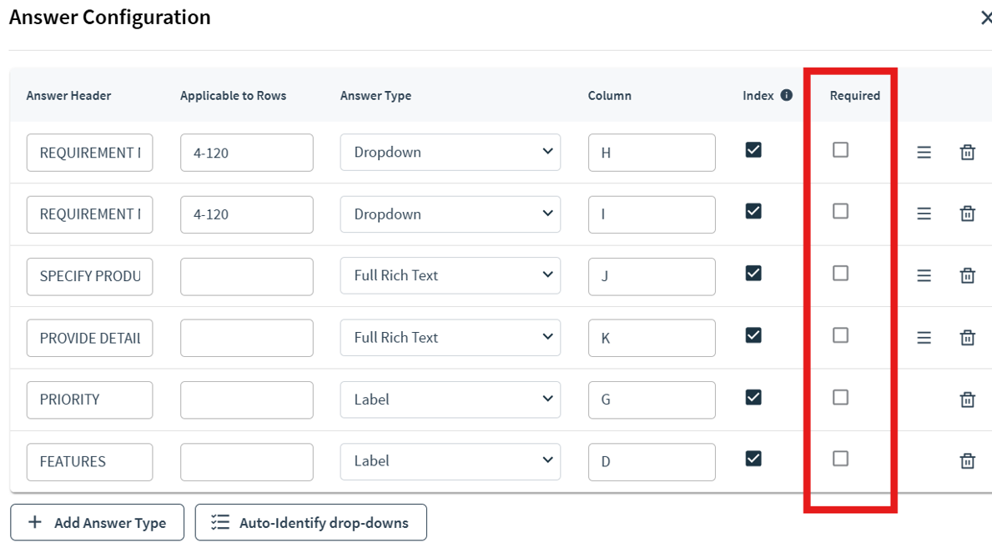Uncheck Index for SPECIFY PRODU row
This screenshot has width=992, height=543.
tap(753, 273)
